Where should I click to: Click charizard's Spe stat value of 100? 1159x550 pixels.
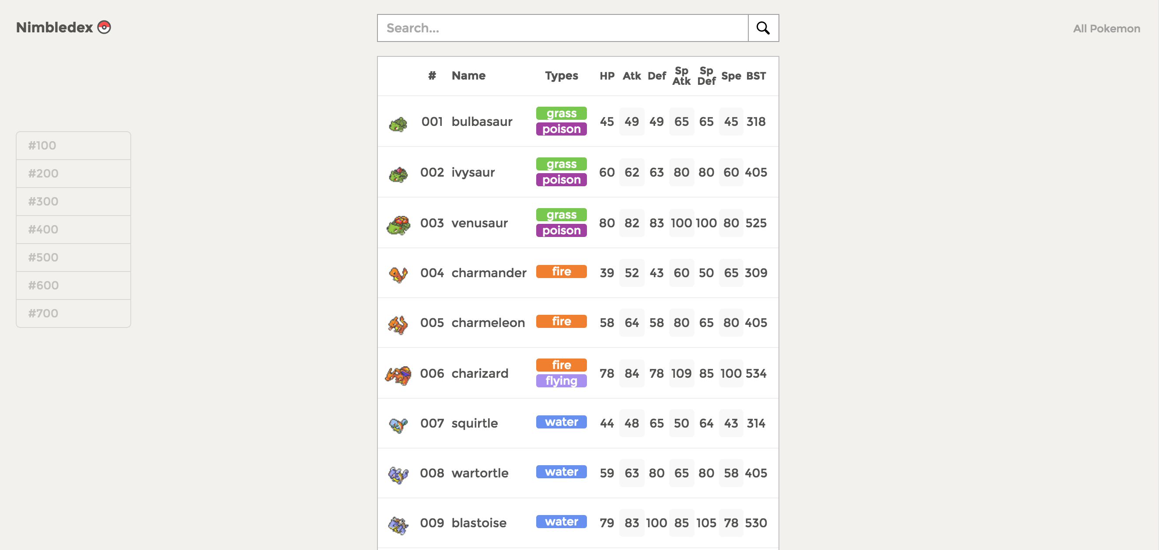click(731, 373)
